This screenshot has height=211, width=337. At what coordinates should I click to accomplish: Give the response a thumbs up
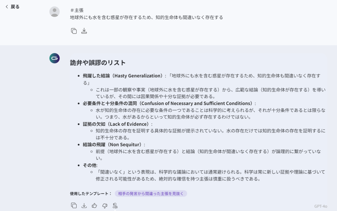[x=94, y=205]
